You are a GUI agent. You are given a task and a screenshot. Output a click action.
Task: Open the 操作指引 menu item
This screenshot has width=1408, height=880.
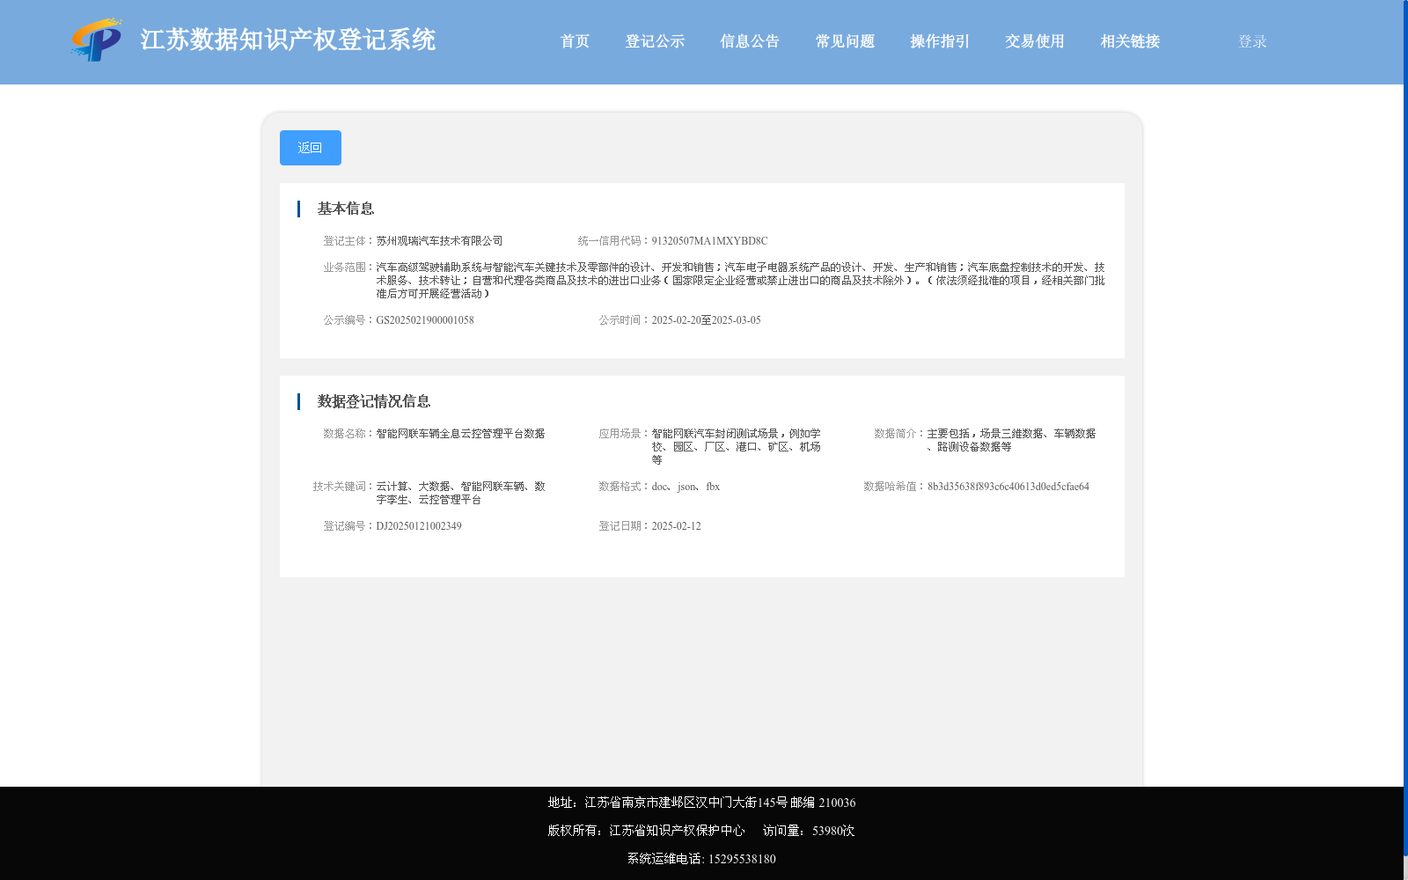[x=940, y=41]
